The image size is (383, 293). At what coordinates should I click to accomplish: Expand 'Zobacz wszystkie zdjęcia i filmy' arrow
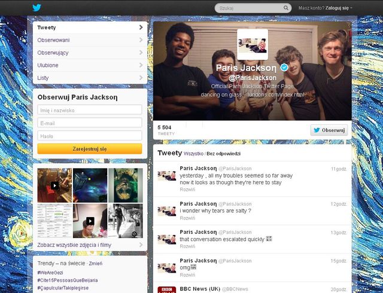(141, 245)
